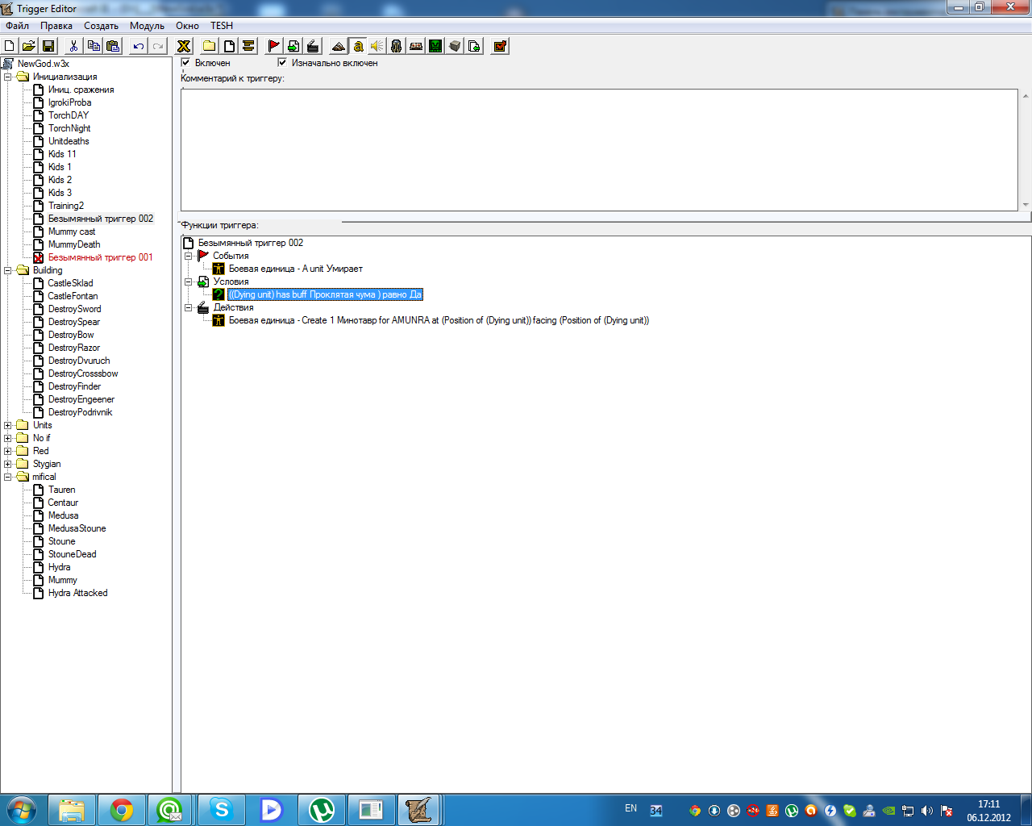The height and width of the screenshot is (826, 1032).
Task: Collapse the События node
Action: (189, 256)
